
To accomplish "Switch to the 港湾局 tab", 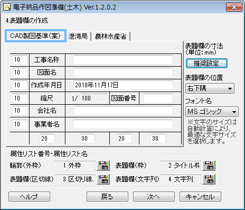I will click(x=78, y=36).
